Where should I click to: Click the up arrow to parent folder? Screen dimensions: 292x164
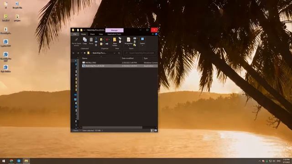(85, 53)
